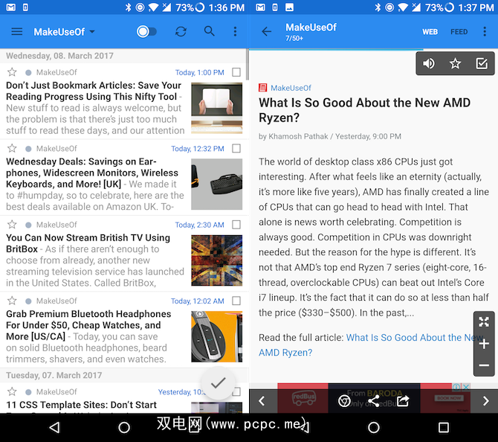Image resolution: width=498 pixels, height=442 pixels.
Task: Increase font size with plus button
Action: tap(484, 344)
